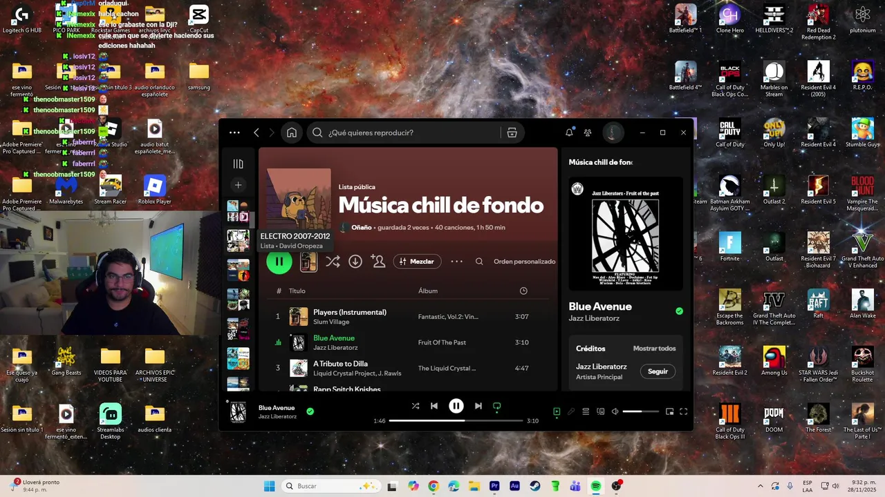
Task: Toggle Now Playing view panel
Action: [x=557, y=411]
